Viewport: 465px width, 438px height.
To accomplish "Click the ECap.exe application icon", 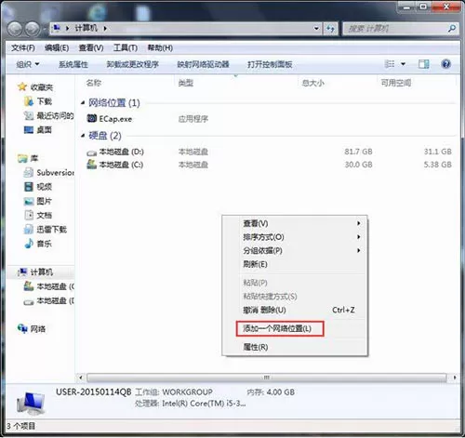I will click(92, 118).
